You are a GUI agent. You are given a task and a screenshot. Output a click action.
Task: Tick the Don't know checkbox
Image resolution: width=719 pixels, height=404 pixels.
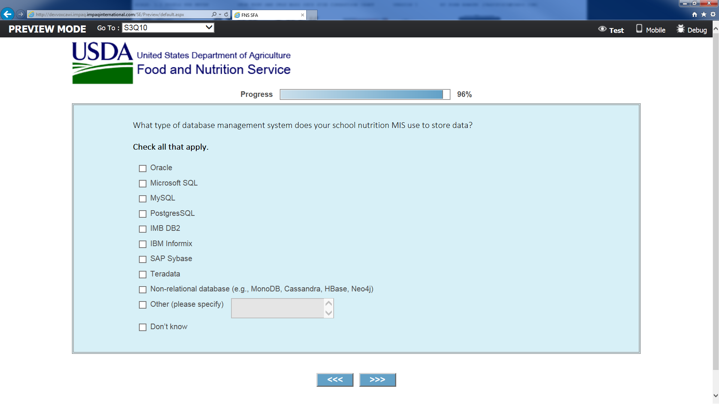tap(143, 327)
